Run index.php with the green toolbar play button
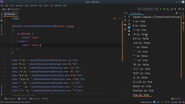Image resolution: width=185 pixels, height=104 pixels. (x=161, y=9)
